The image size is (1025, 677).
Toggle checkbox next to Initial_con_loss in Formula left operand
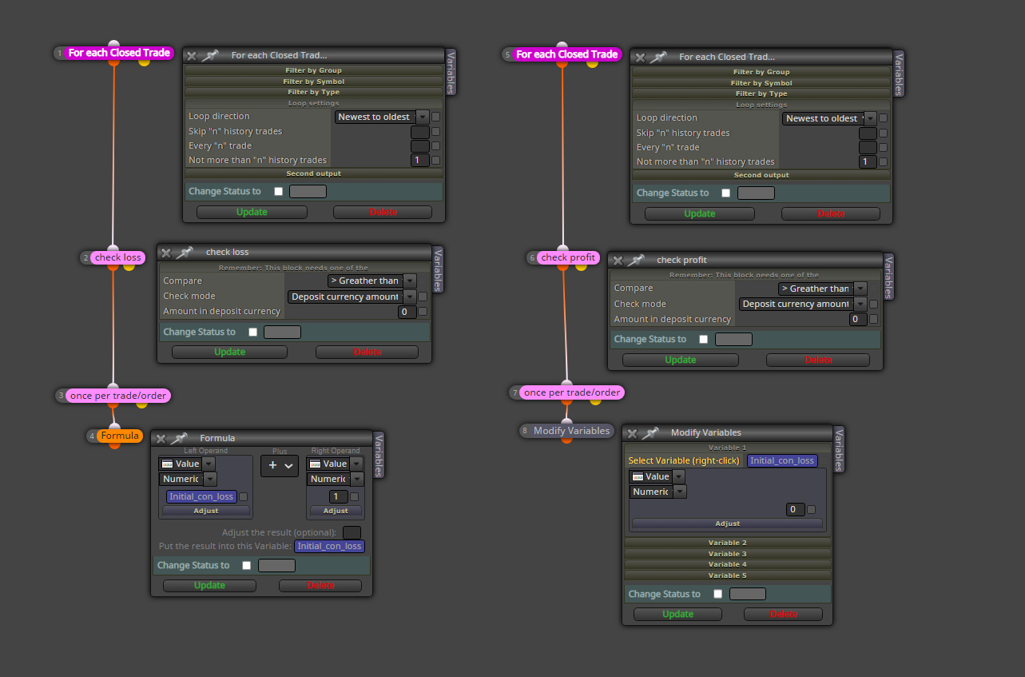coord(243,496)
